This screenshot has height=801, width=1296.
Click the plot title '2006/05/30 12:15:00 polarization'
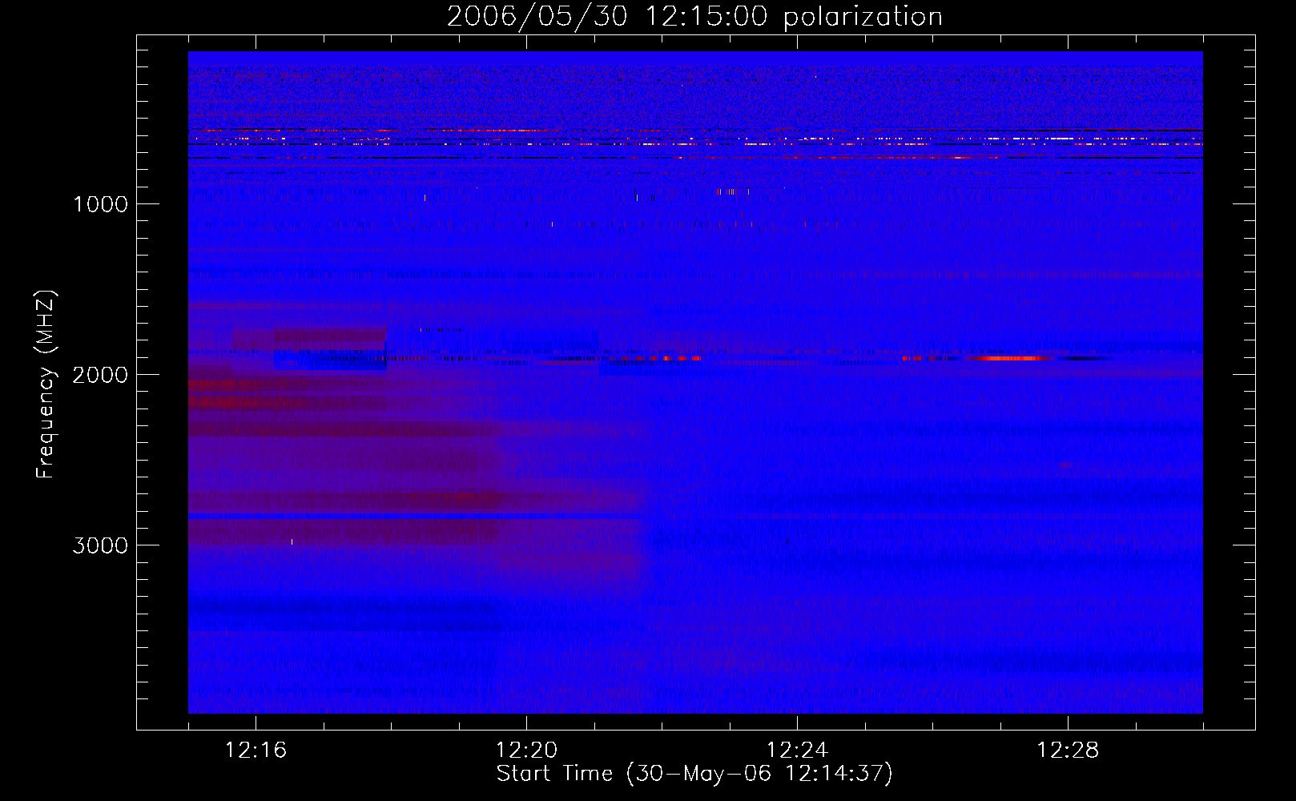pyautogui.click(x=694, y=17)
